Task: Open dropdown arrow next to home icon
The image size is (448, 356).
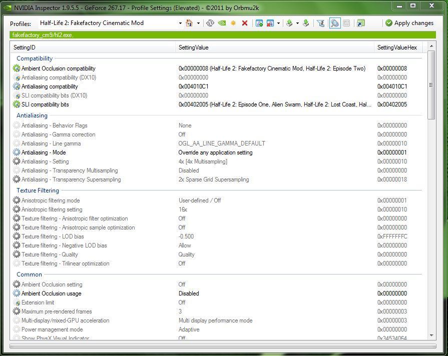Action: (198, 23)
